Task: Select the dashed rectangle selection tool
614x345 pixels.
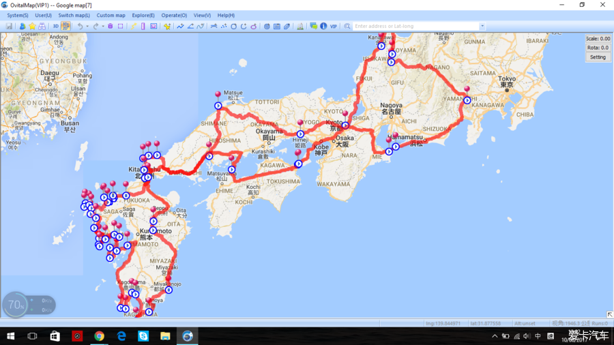Action: pos(121,26)
